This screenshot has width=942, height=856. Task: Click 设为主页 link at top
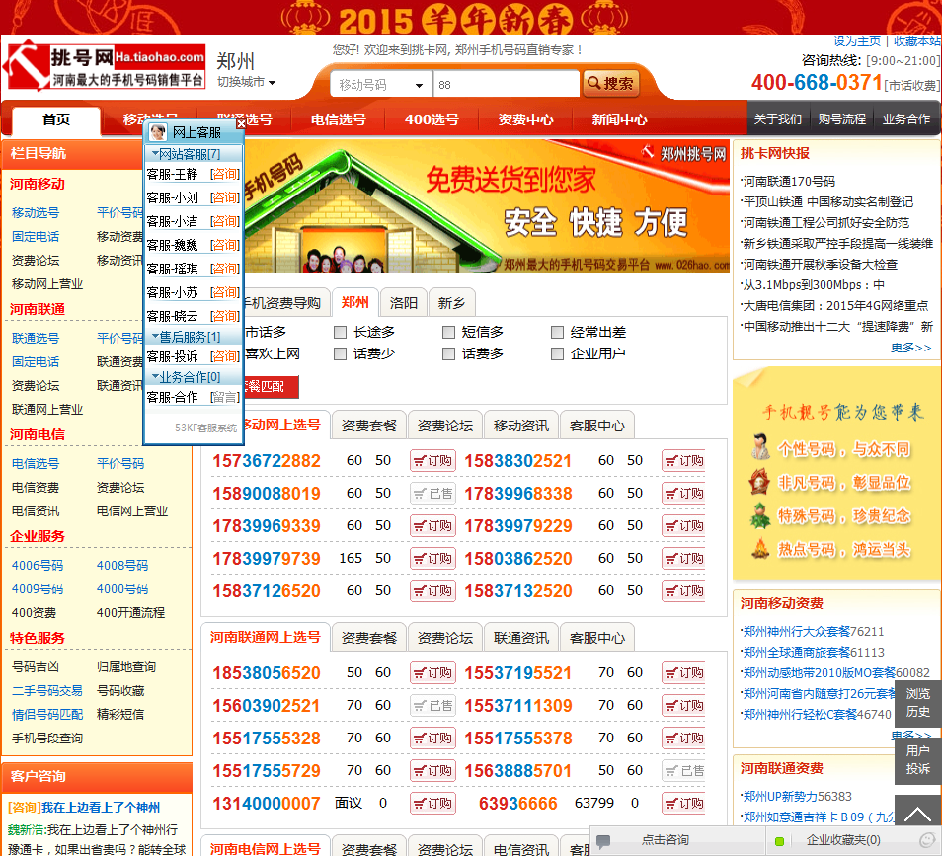pos(857,40)
